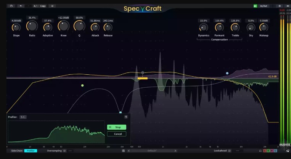Edit the Release value 243.1ms

108,21
